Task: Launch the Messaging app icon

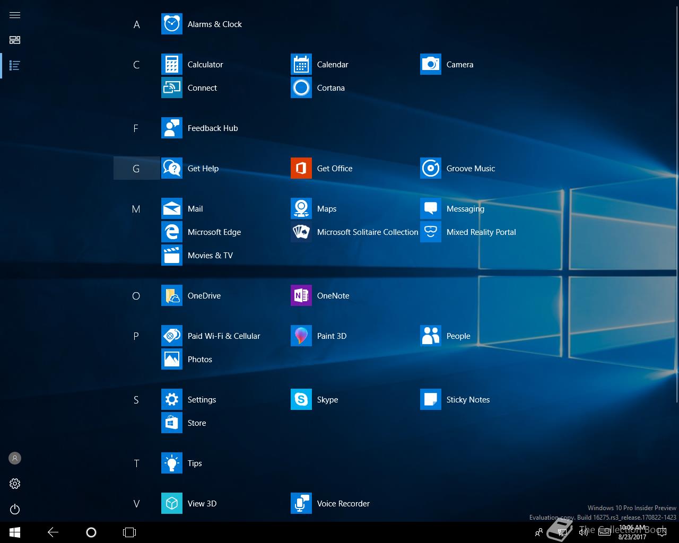Action: click(x=430, y=208)
